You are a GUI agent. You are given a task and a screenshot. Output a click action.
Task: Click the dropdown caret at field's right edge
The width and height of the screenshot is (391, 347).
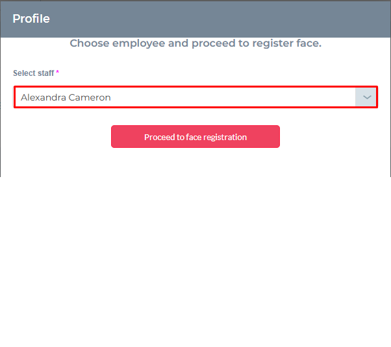click(x=367, y=97)
